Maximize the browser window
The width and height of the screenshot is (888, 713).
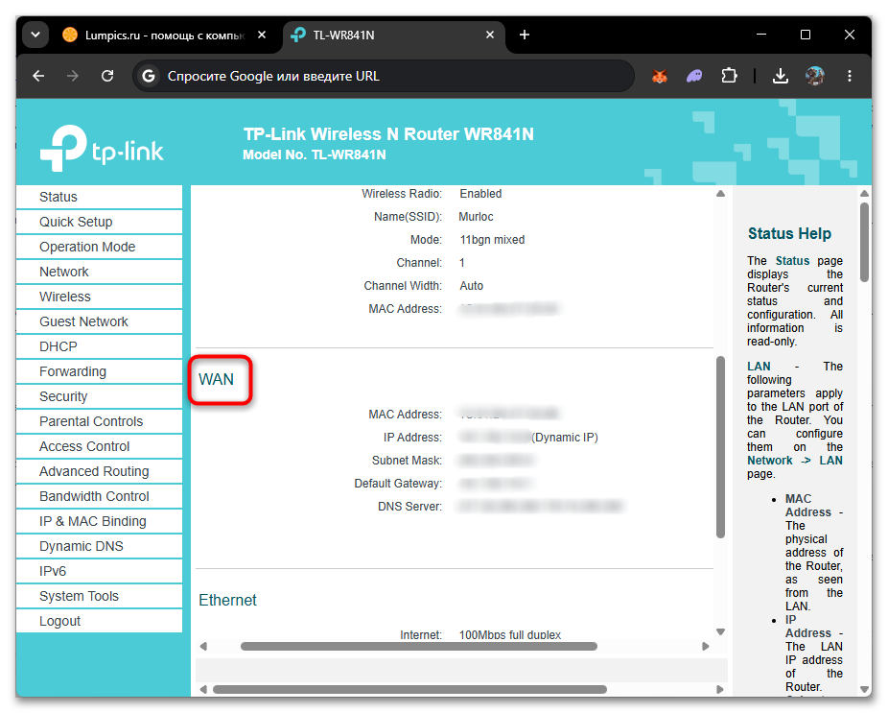point(806,35)
